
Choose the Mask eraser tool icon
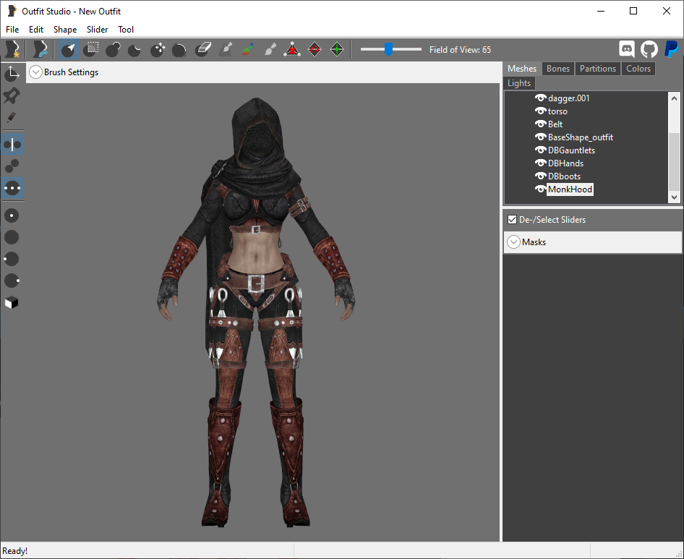tap(203, 49)
